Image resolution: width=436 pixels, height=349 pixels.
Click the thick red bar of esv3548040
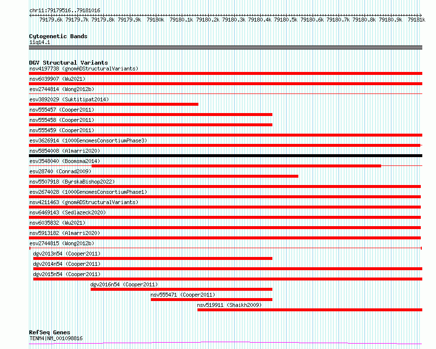[x=236, y=166]
